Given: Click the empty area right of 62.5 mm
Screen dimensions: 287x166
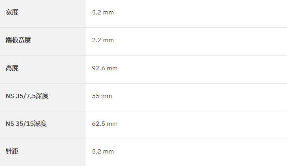Looking at the screenshot, I should tap(202, 125).
